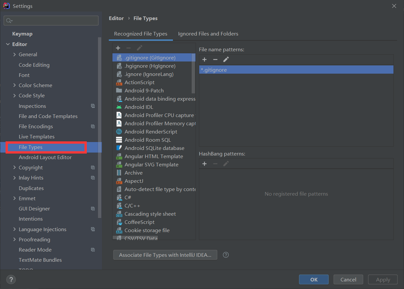Click the Apply button
404x289 pixels.
click(383, 279)
